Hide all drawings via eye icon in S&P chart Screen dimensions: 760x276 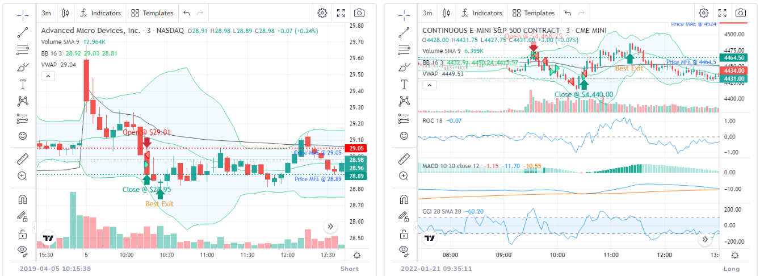(x=404, y=250)
